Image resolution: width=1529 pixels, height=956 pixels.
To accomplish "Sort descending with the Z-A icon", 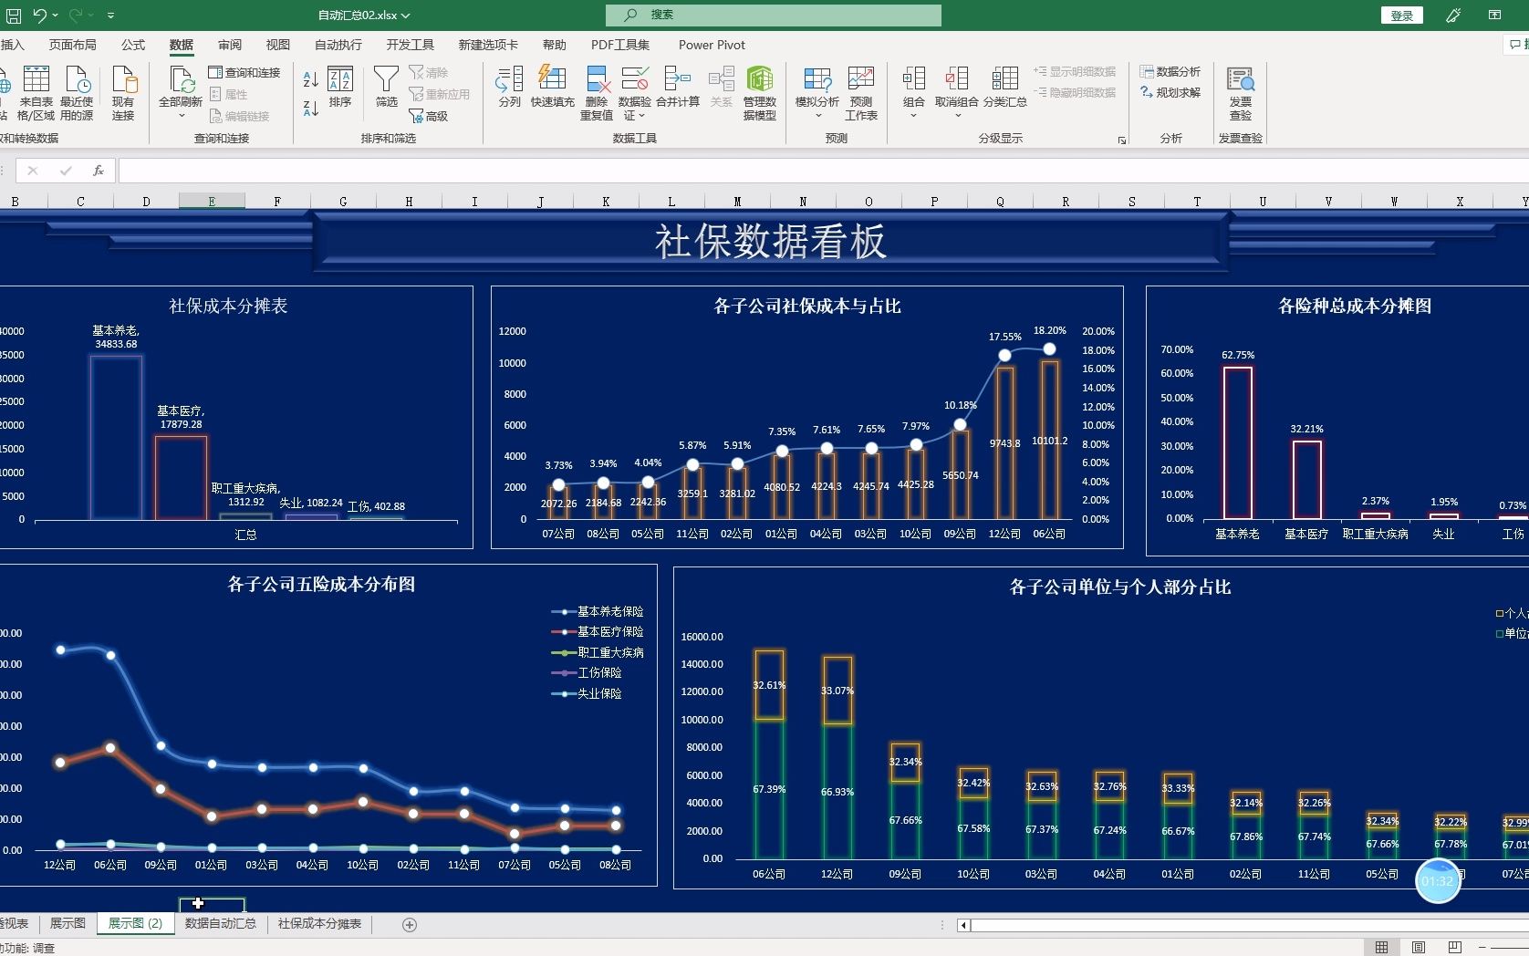I will (311, 108).
